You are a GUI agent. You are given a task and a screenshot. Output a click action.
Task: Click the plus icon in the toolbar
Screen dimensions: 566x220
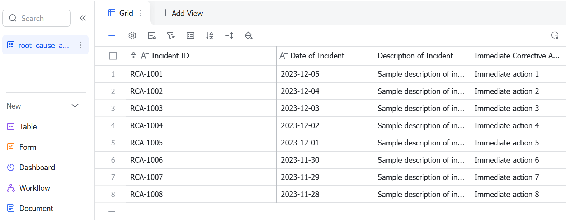112,35
